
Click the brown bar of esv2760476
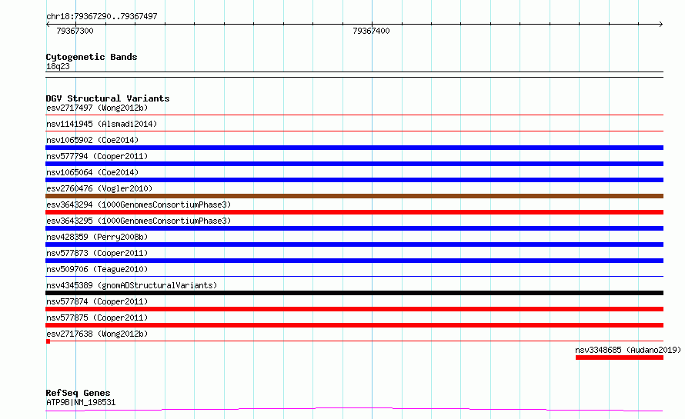coord(354,196)
